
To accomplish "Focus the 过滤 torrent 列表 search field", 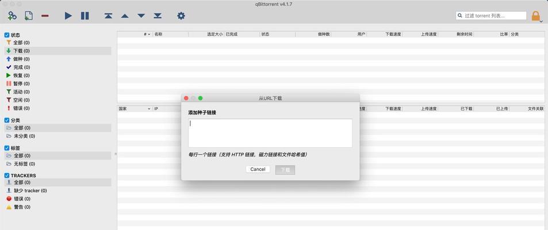I will (491, 16).
